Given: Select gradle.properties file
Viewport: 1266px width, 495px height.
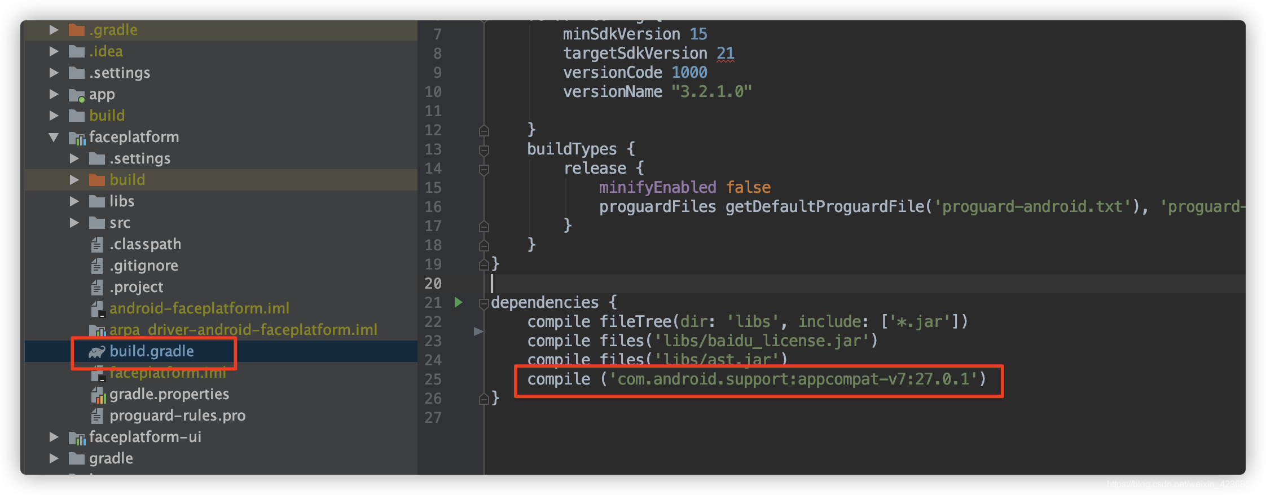Looking at the screenshot, I should tap(169, 394).
